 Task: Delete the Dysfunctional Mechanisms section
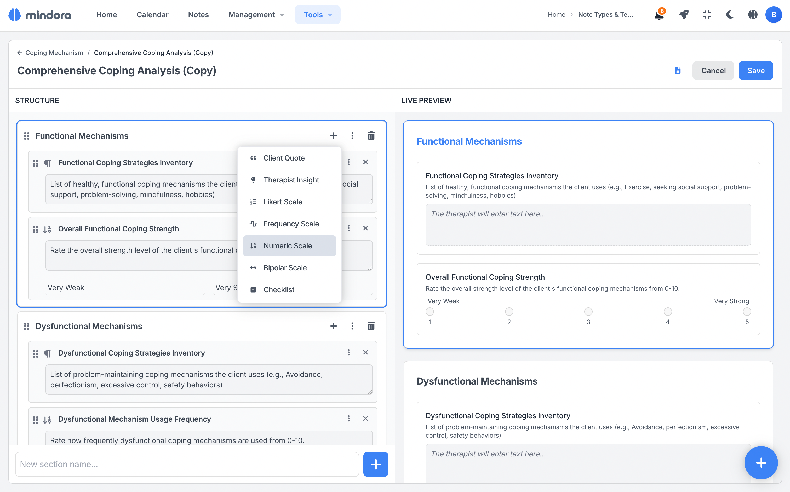pyautogui.click(x=371, y=326)
